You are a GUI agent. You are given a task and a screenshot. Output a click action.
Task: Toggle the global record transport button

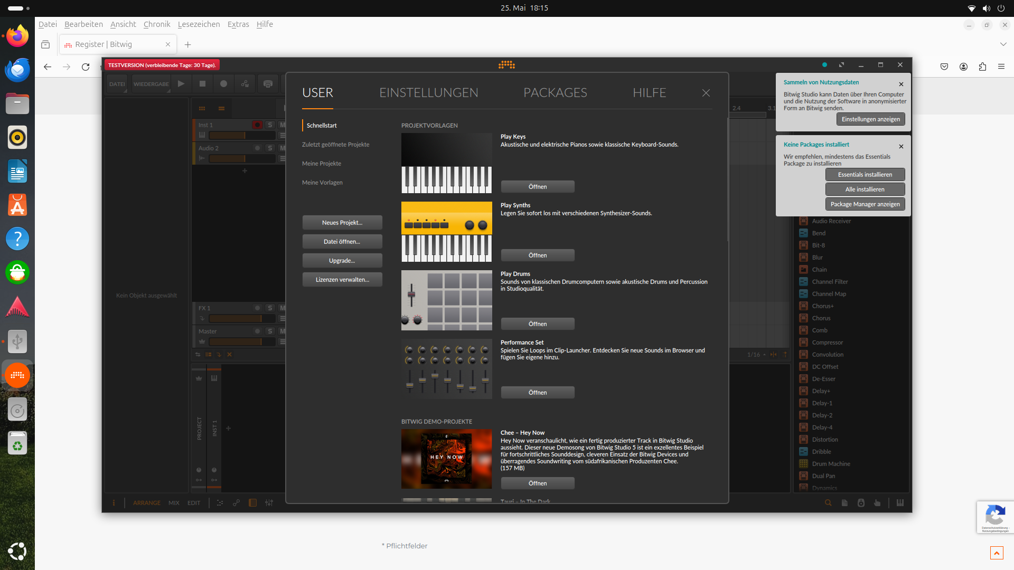223,84
